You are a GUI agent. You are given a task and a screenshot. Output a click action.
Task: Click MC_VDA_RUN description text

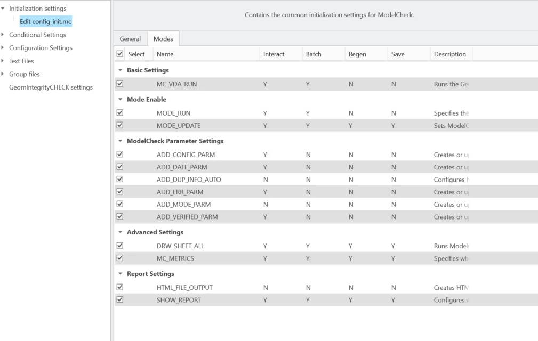451,84
